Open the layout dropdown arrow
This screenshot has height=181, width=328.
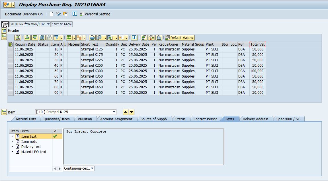126,38
